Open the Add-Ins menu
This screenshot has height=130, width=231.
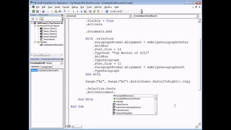(98, 7)
